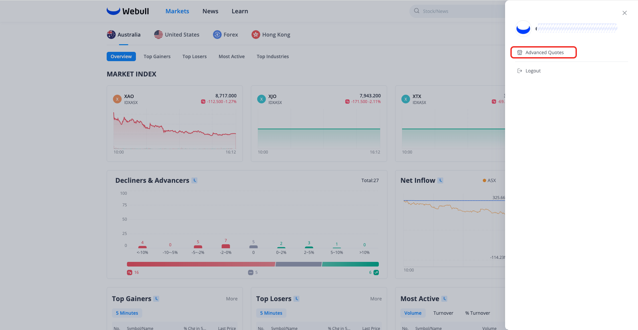This screenshot has width=638, height=330.
Task: Click the XAO symbol name
Action: (x=129, y=96)
